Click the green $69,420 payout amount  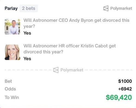(119, 97)
